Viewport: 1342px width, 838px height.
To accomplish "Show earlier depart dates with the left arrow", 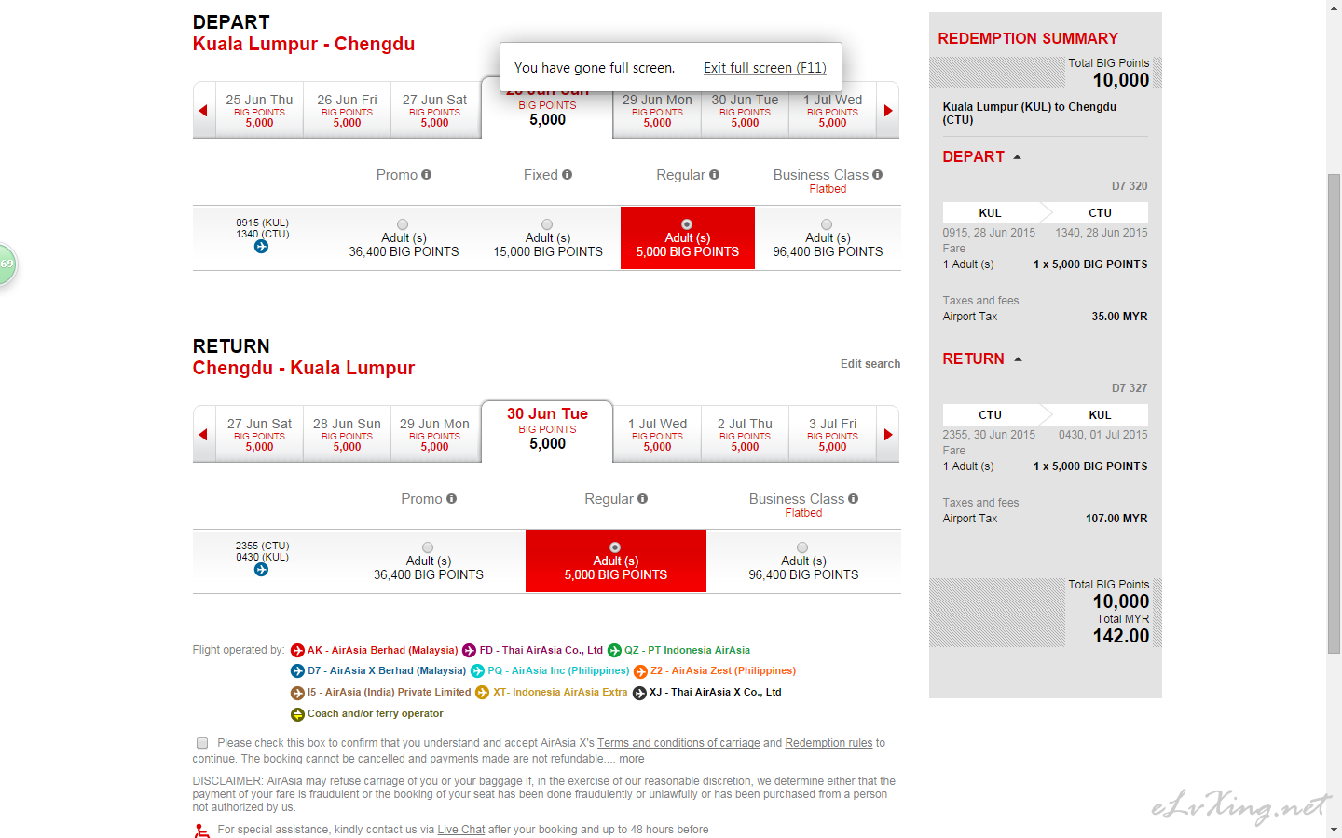I will click(x=203, y=111).
